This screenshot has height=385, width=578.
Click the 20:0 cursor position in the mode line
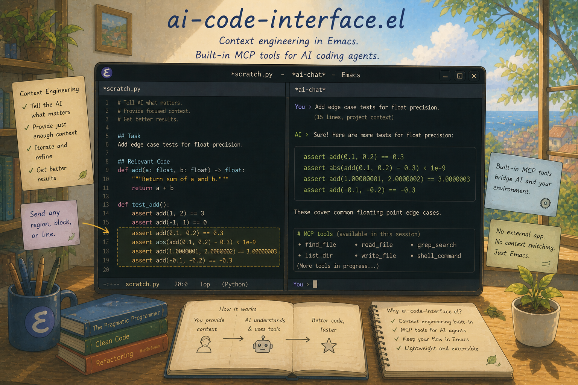tap(181, 284)
